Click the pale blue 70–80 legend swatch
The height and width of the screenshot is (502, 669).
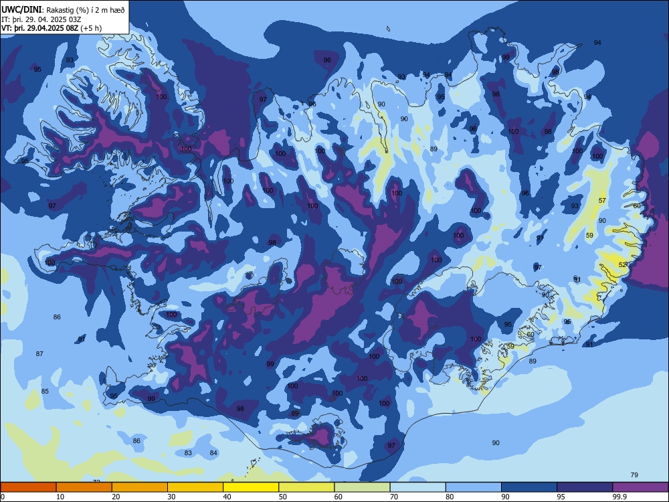pyautogui.click(x=417, y=487)
